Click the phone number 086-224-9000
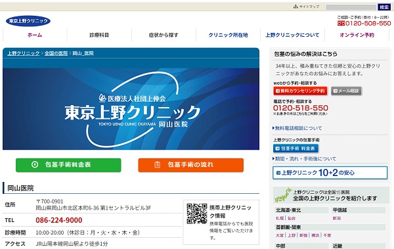Image resolution: width=394 pixels, height=249 pixels. pyautogui.click(x=59, y=220)
